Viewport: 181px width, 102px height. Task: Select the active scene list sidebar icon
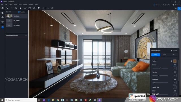coord(3,27)
